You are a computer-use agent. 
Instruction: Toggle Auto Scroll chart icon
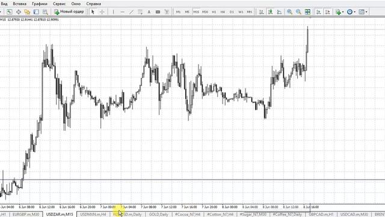coord(319,12)
